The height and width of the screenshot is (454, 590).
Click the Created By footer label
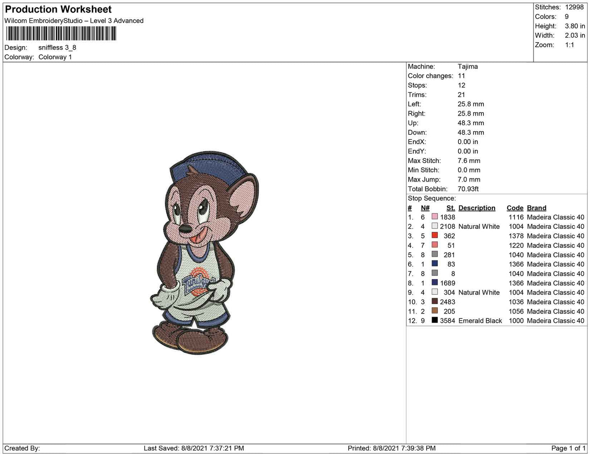tap(22, 448)
